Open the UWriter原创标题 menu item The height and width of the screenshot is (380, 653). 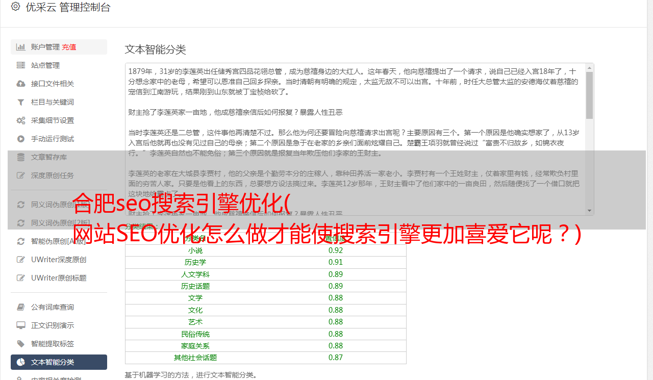pyautogui.click(x=59, y=278)
